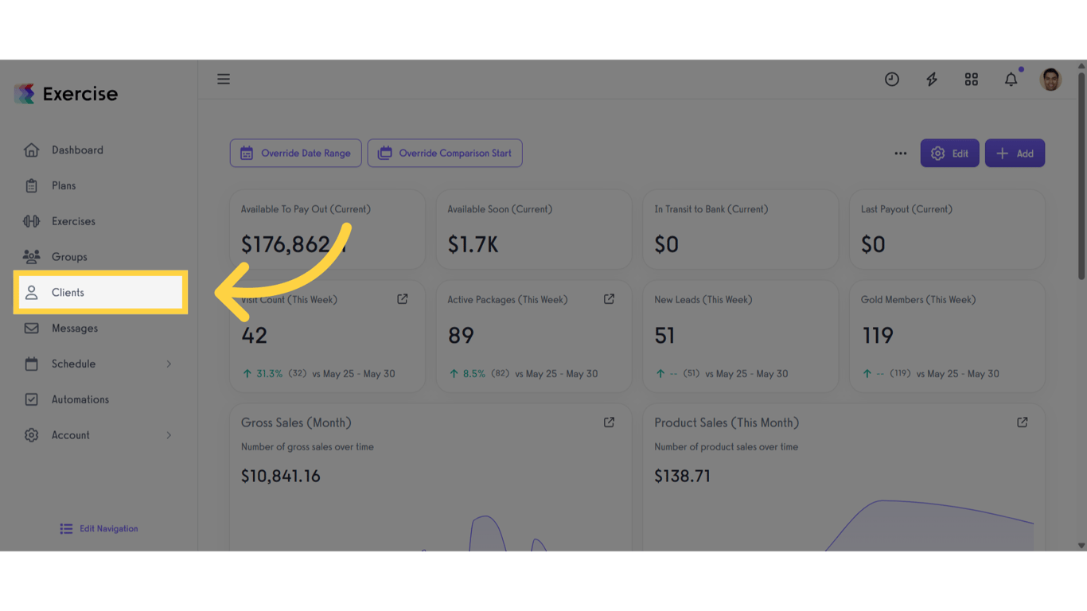The height and width of the screenshot is (611, 1087).
Task: Open Messages from the sidebar
Action: [x=74, y=328]
